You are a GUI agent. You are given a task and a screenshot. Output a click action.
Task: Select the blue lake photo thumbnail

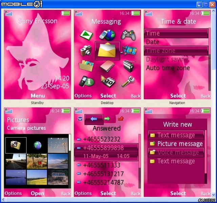pyautogui.click(x=16, y=178)
